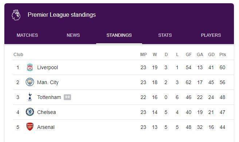Click the Chelsea club crest
Image resolution: width=239 pixels, height=142 pixels.
pyautogui.click(x=30, y=112)
